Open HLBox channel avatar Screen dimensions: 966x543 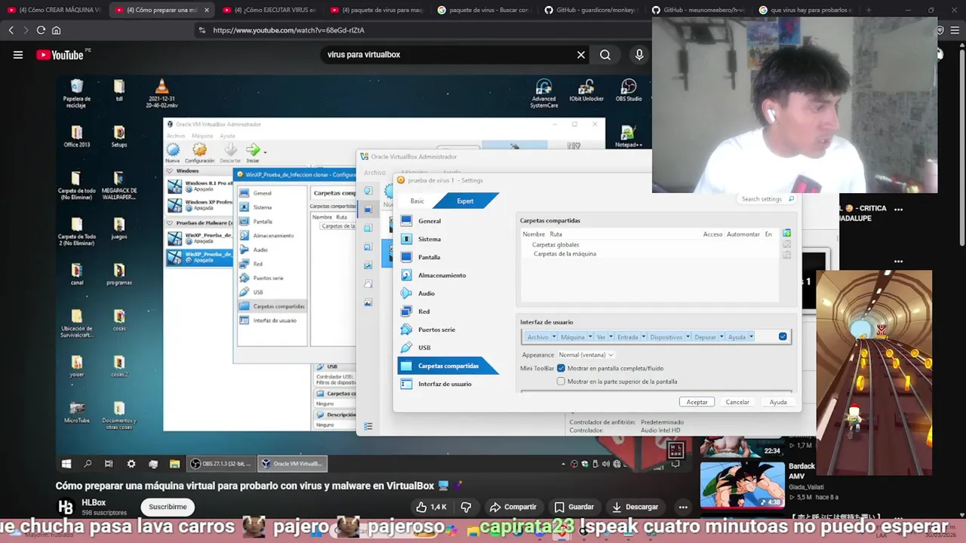click(66, 508)
